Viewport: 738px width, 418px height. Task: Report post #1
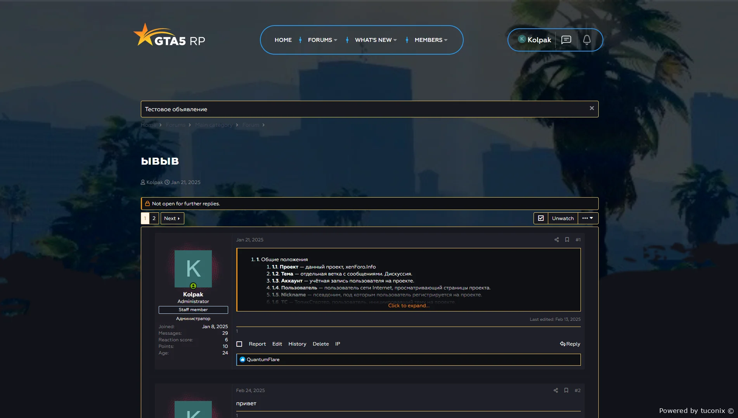tap(257, 344)
